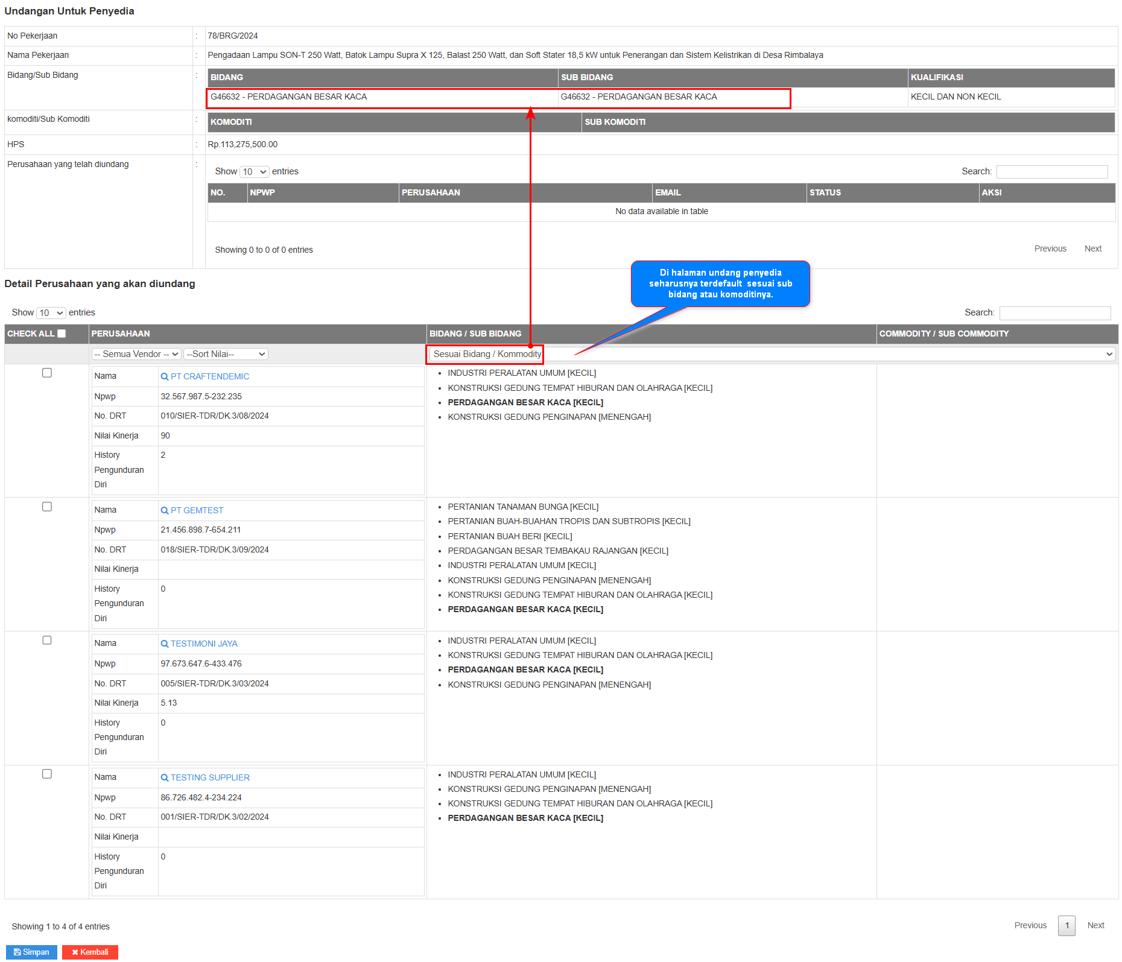Click DRT number 001/SIER-TDR/DK.3/02/2024
This screenshot has height=962, width=1122.
point(215,817)
